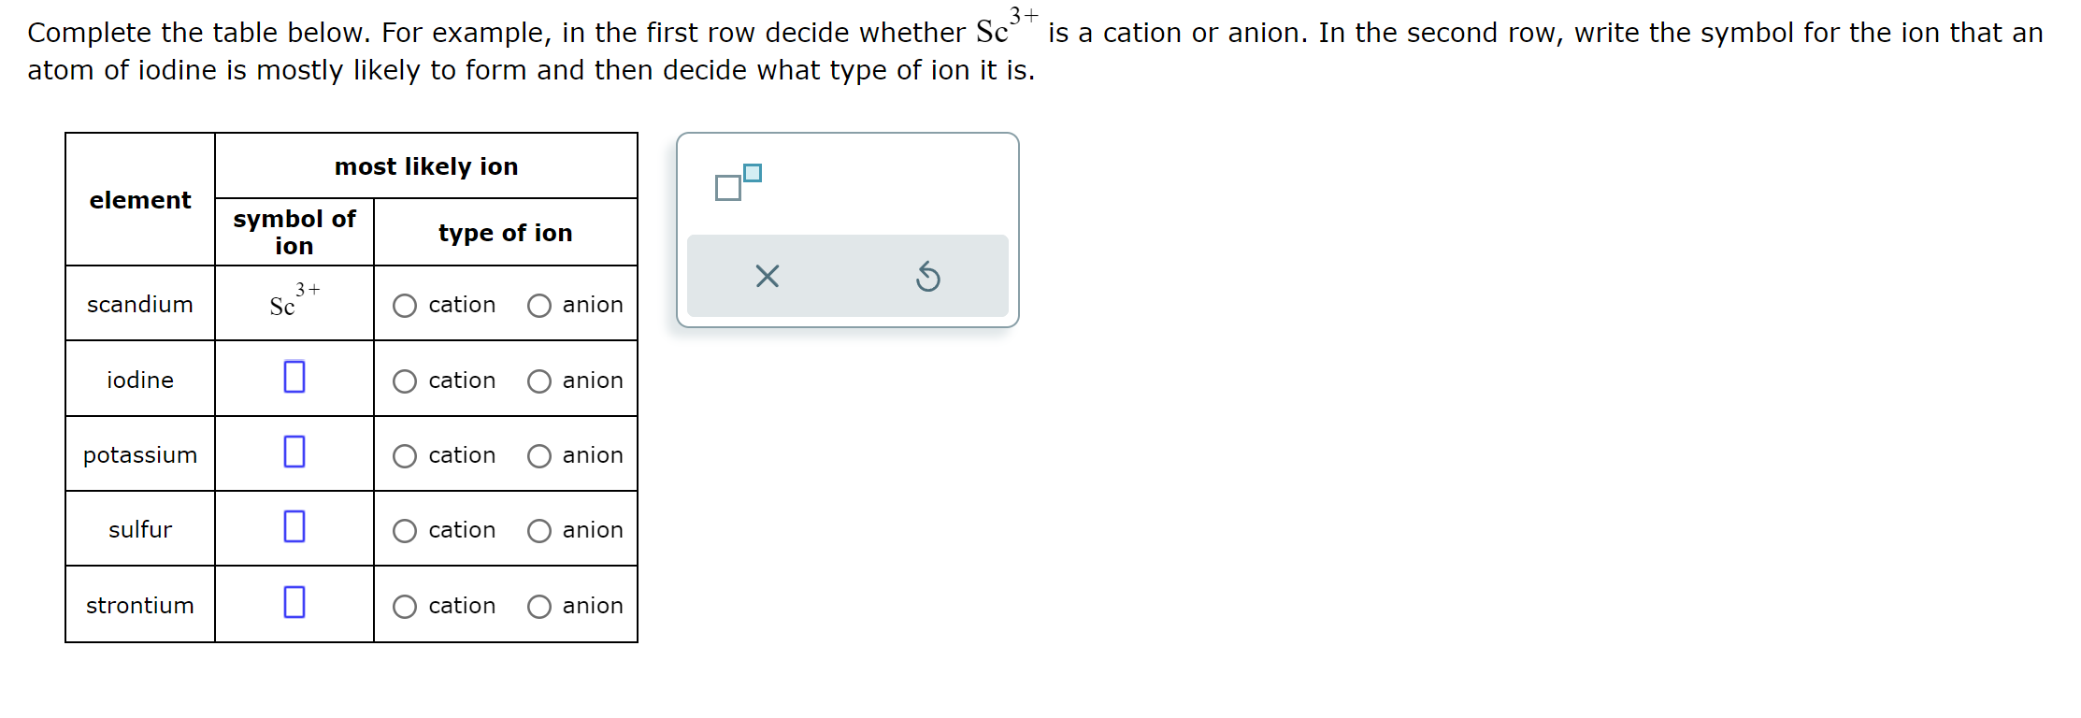
Task: Select anion for potassium
Action: point(539,455)
